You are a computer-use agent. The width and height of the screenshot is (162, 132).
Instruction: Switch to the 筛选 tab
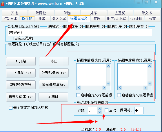click(x=67, y=13)
